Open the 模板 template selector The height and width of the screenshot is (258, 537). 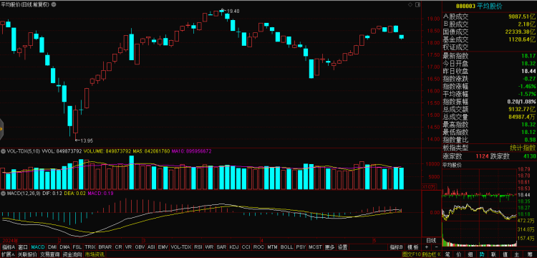[x=413, y=247]
